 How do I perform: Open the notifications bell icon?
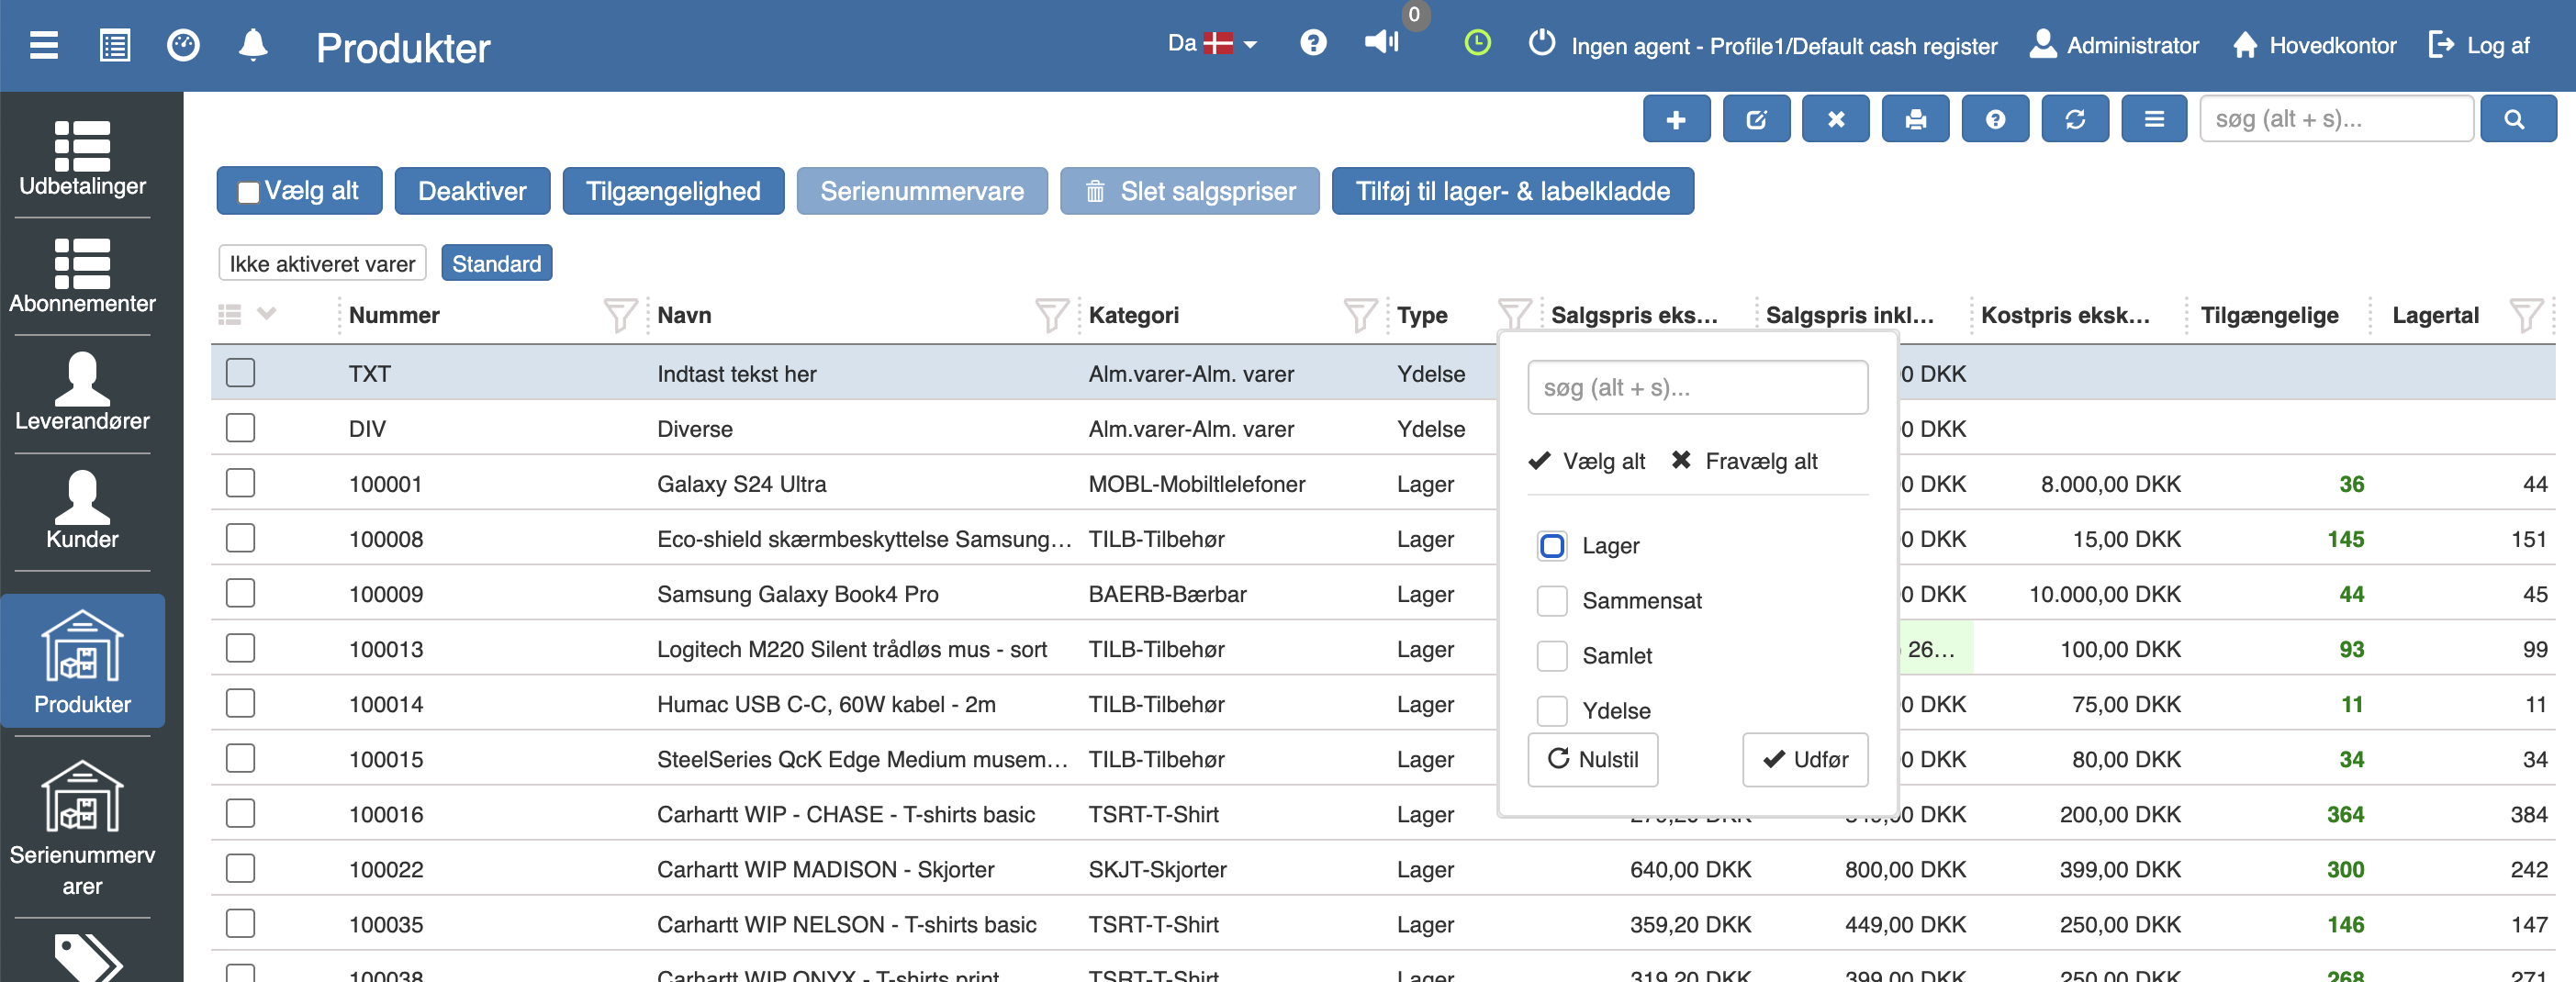click(x=253, y=46)
